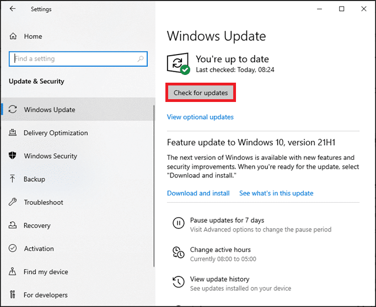Open the For developers section
Screen dimensions: 376x307
pyautogui.click(x=46, y=295)
